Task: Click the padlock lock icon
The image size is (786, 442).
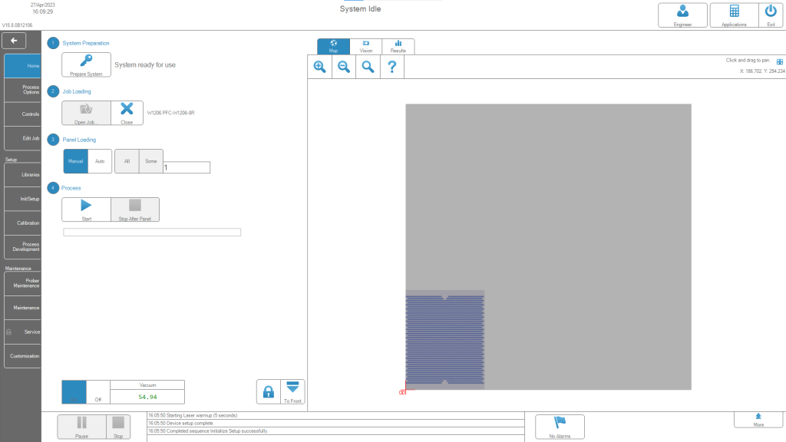Action: (269, 391)
